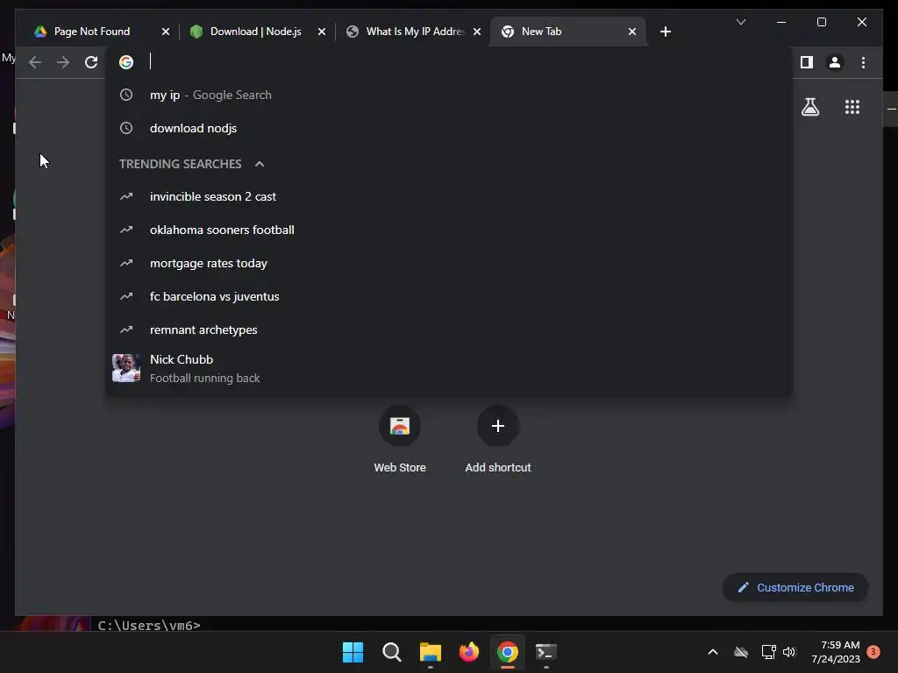Go forward to next page
Screen dimensions: 898x673
point(63,62)
